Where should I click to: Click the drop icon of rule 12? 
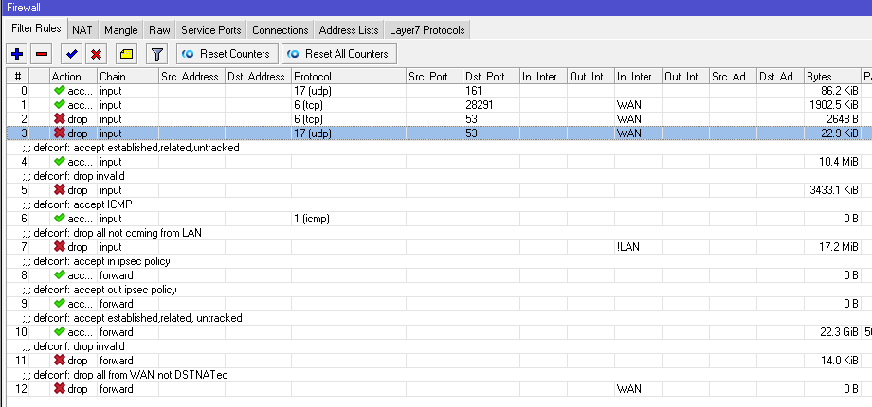coord(59,389)
